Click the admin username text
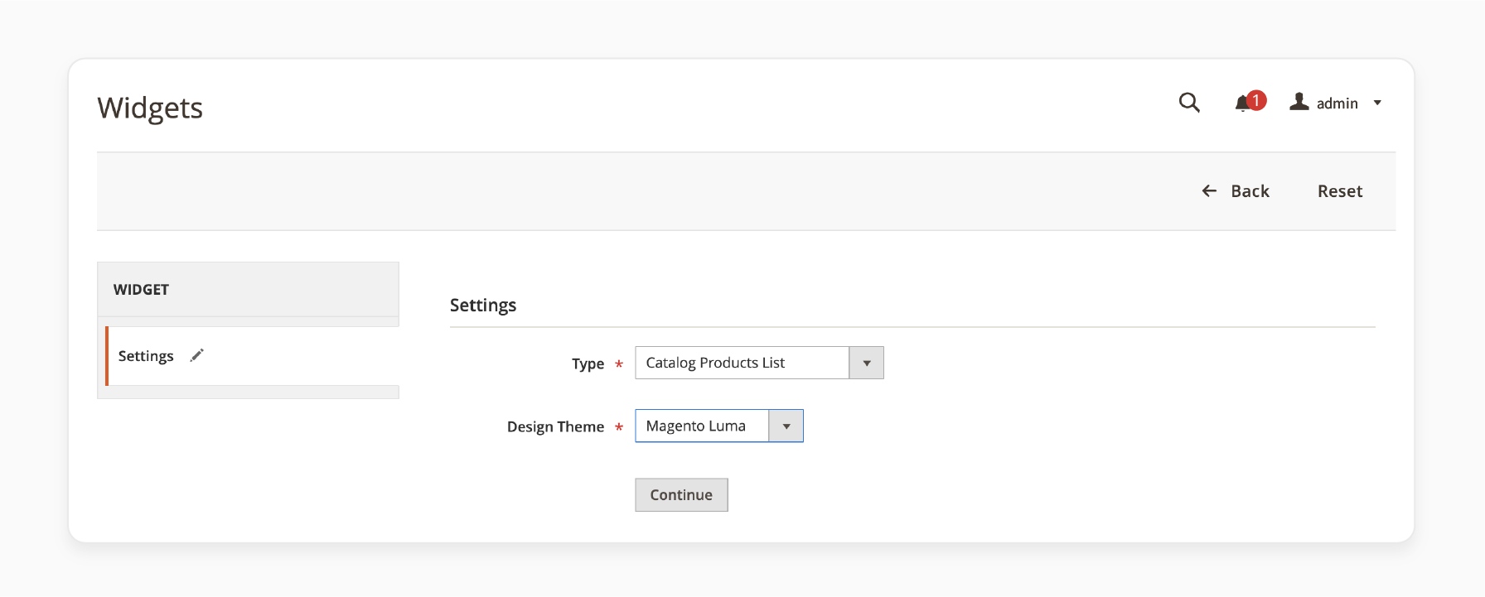This screenshot has height=597, width=1485. coord(1337,104)
